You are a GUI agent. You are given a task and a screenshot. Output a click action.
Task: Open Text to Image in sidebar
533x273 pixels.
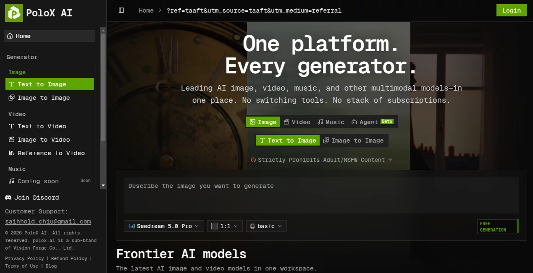coord(50,84)
